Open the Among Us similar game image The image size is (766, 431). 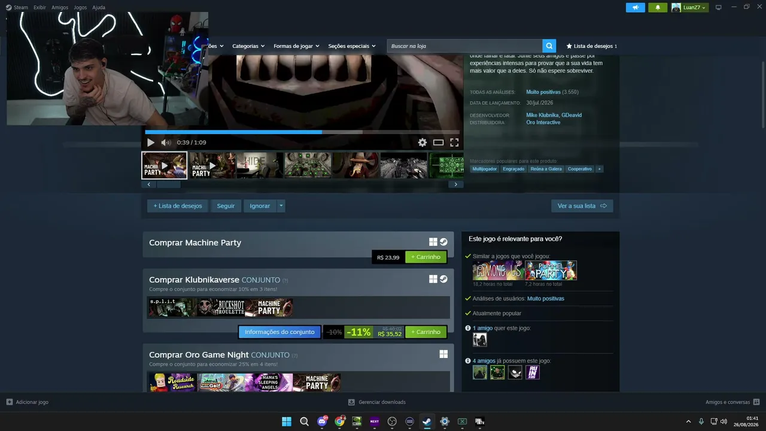pos(498,271)
